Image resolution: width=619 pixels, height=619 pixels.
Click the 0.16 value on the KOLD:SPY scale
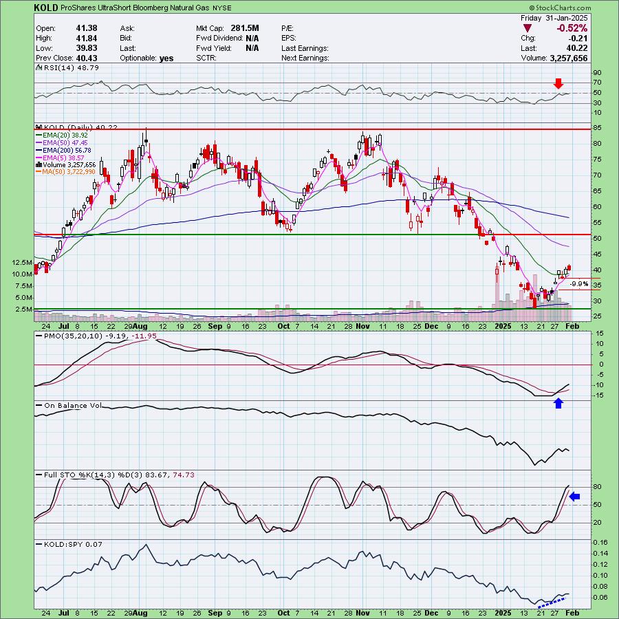click(x=599, y=543)
